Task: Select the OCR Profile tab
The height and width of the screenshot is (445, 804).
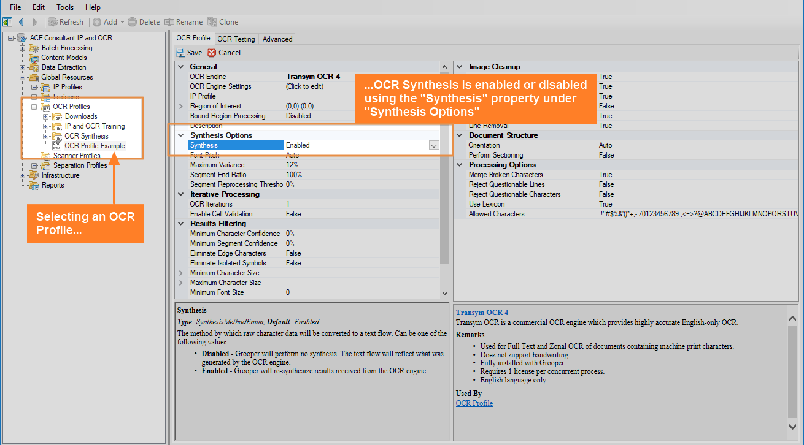Action: pyautogui.click(x=193, y=38)
